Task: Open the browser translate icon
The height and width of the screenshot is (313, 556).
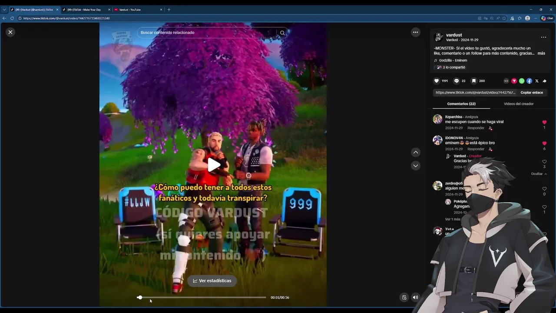Action: (x=486, y=18)
